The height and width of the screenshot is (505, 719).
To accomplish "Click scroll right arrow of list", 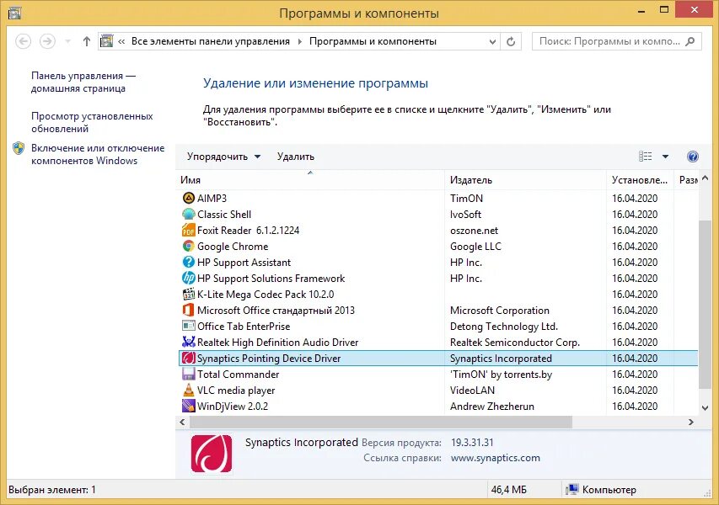I will click(x=690, y=423).
